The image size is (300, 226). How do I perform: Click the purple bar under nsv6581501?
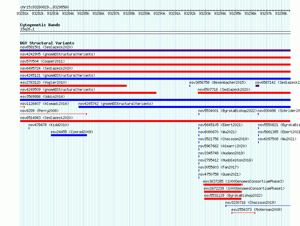[155, 50]
